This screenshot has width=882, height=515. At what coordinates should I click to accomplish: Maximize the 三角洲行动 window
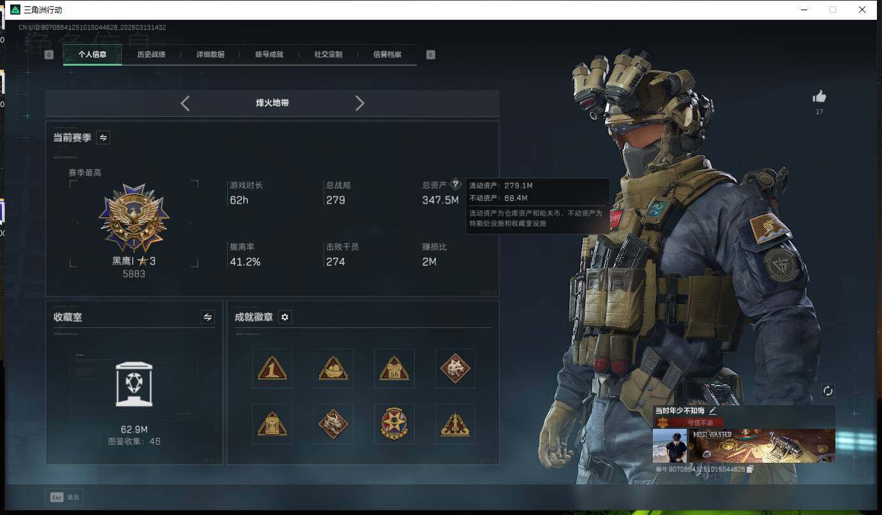(x=833, y=10)
